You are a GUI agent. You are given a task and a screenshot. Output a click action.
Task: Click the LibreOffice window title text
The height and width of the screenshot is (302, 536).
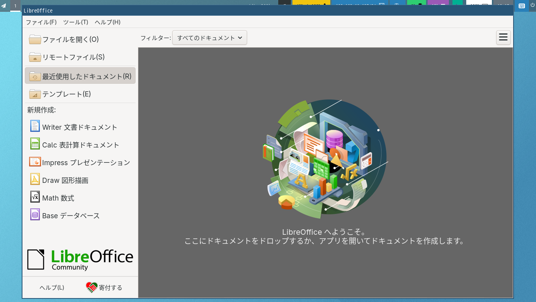38,11
